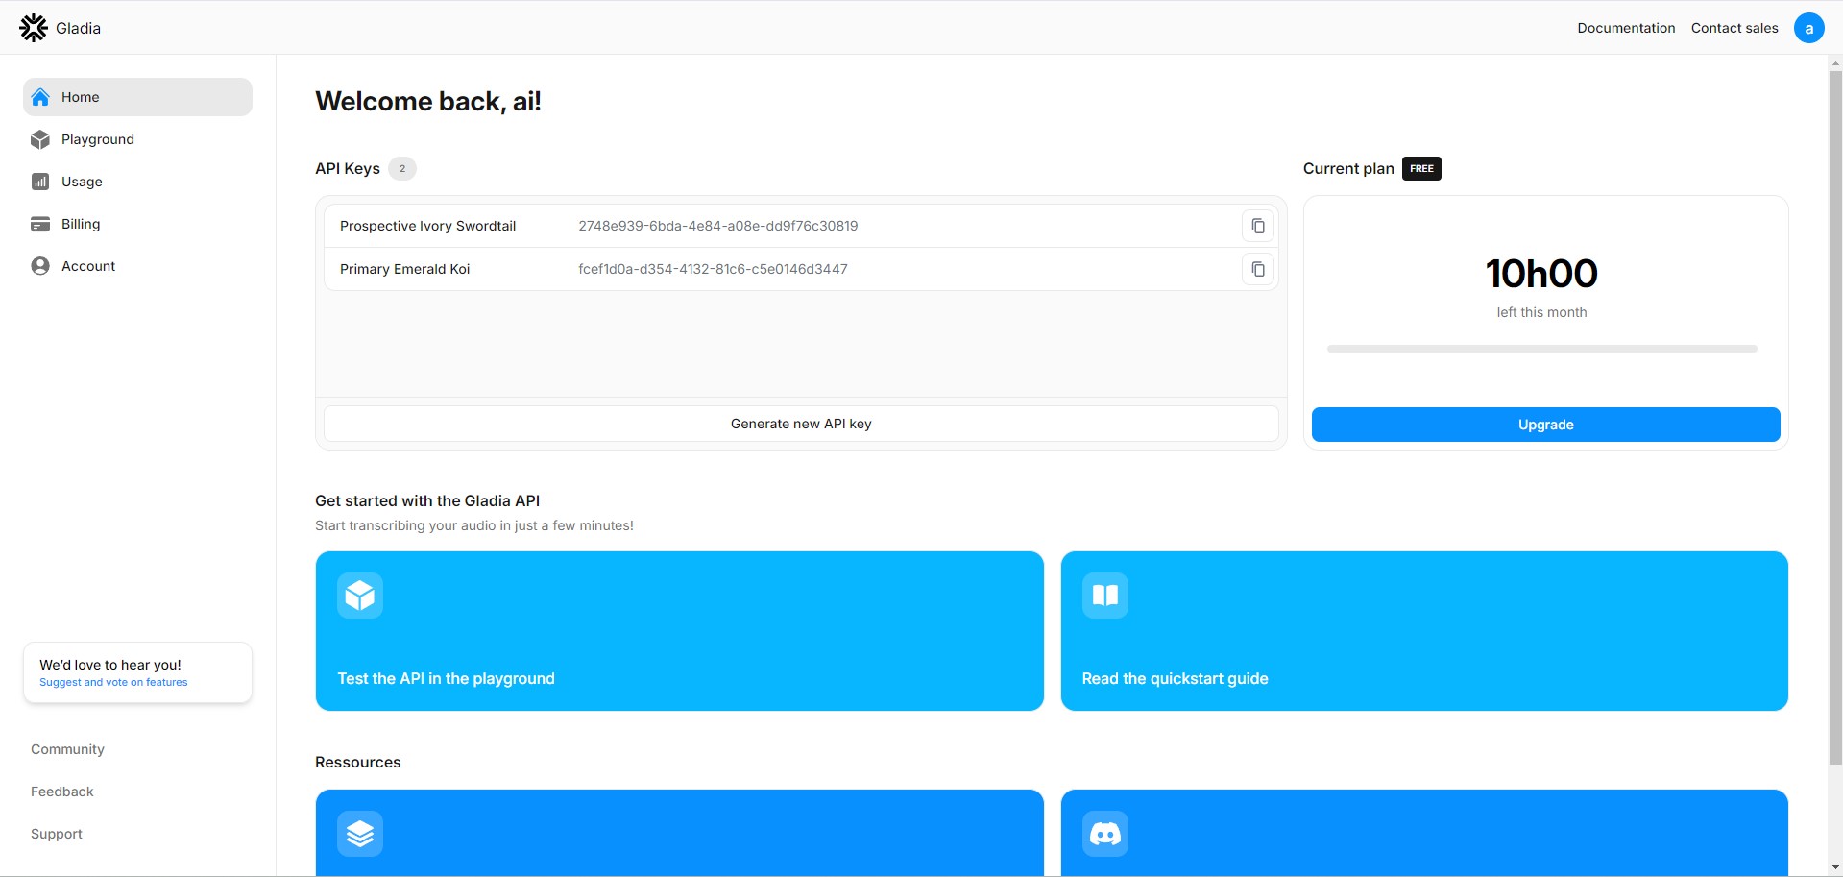
Task: Click the blue Upgrade button
Action: pyautogui.click(x=1545, y=425)
